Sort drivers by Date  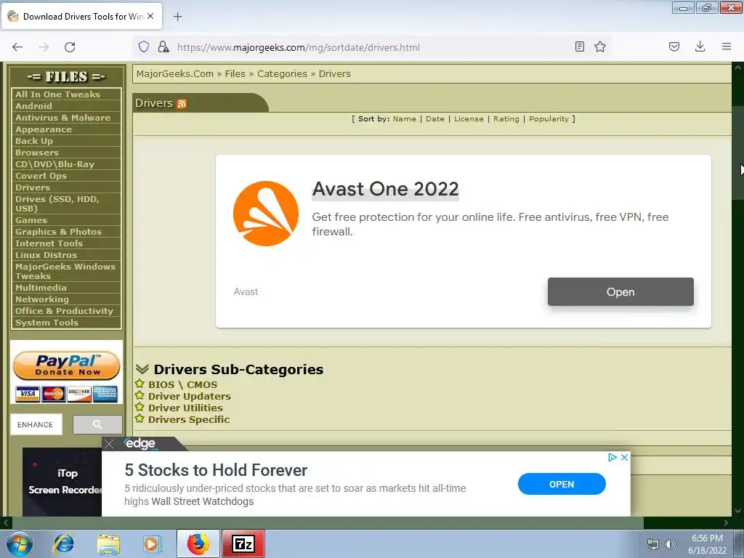(435, 118)
